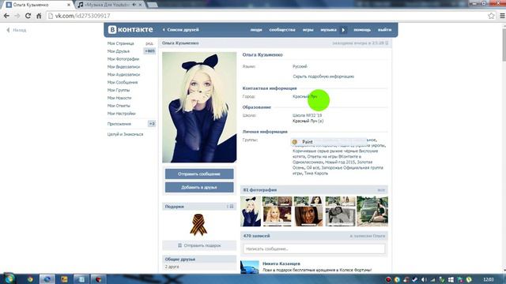Open Мои Новости in the sidebar
This screenshot has height=284, width=506.
pos(119,98)
